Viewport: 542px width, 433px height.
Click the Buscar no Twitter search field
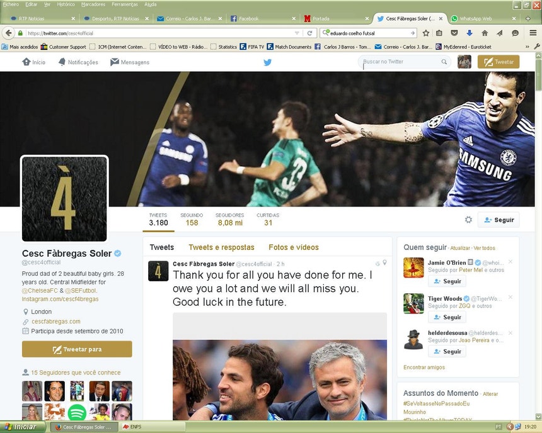click(401, 62)
